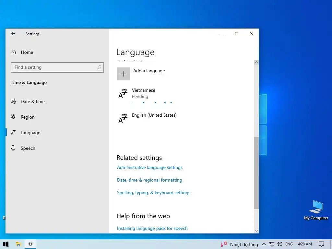Click the Nhiệt độ tăng weather widget
Screen dimensions: 332x249
[239, 244]
